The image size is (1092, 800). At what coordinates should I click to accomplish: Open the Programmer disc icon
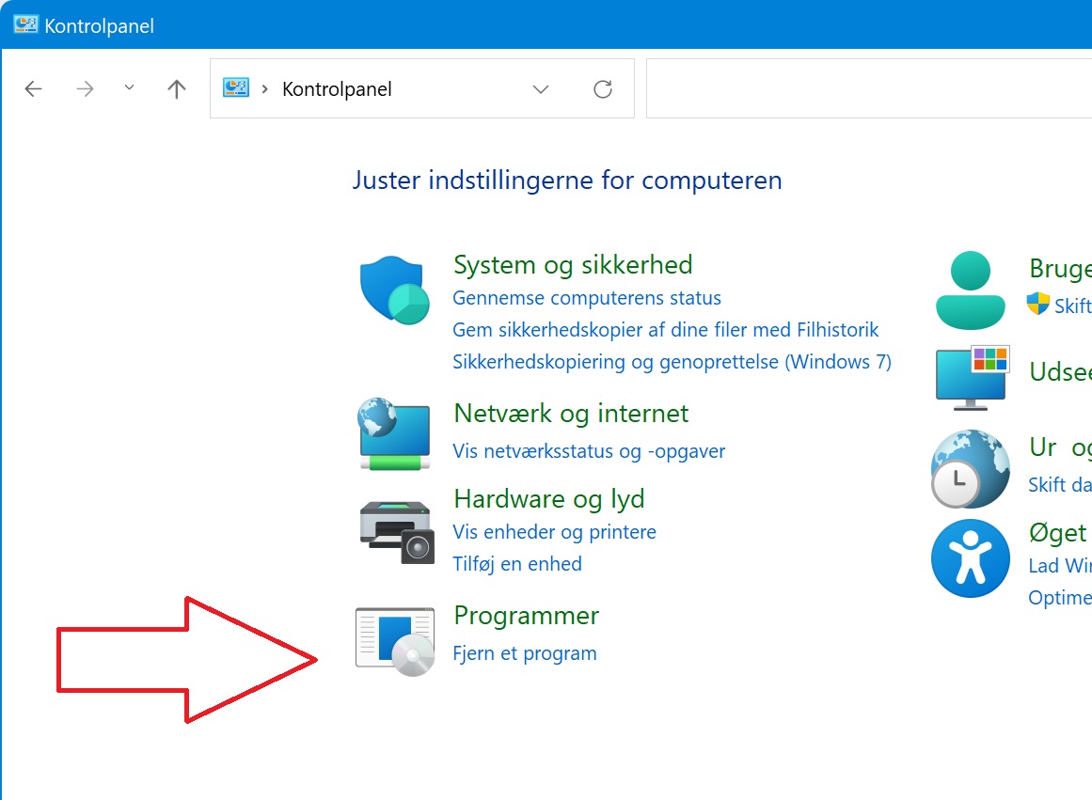395,641
